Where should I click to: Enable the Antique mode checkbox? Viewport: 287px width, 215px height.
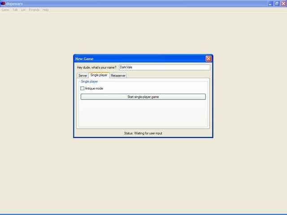pos(82,89)
